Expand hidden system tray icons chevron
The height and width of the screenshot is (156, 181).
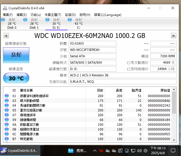pyautogui.click(x=95, y=151)
